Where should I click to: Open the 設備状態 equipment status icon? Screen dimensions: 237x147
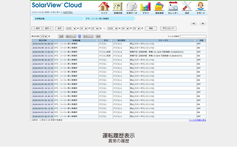coord(118,7)
